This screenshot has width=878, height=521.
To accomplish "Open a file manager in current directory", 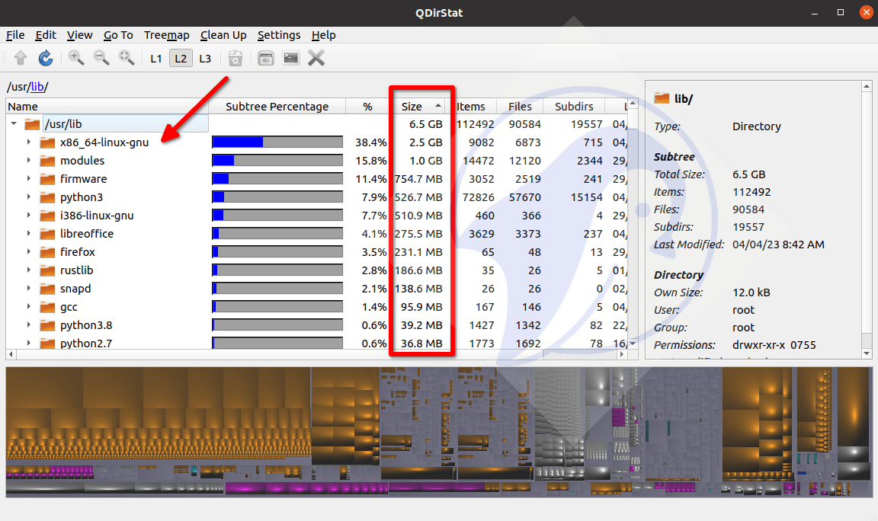I will [x=265, y=58].
